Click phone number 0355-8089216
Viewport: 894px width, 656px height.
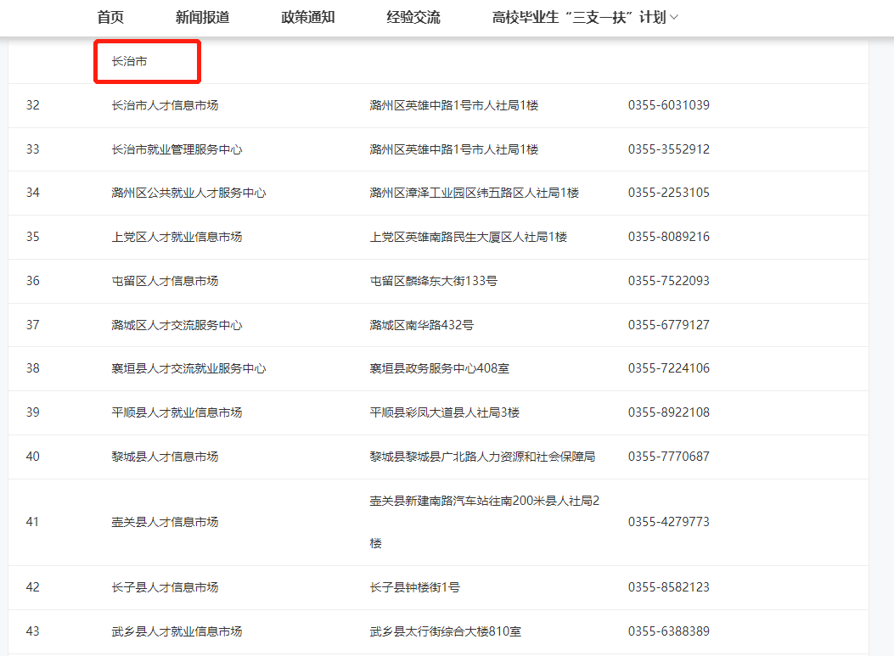(669, 237)
